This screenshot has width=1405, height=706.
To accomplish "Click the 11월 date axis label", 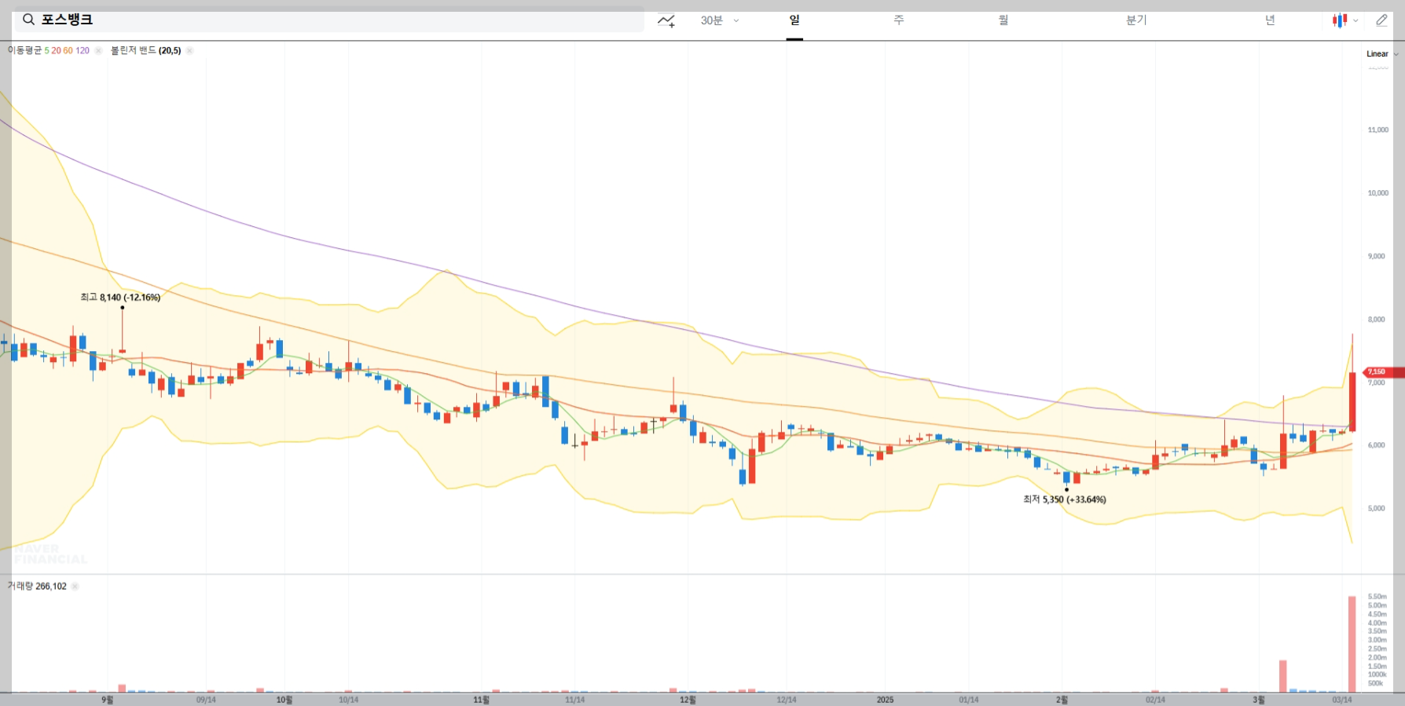I will (x=482, y=700).
